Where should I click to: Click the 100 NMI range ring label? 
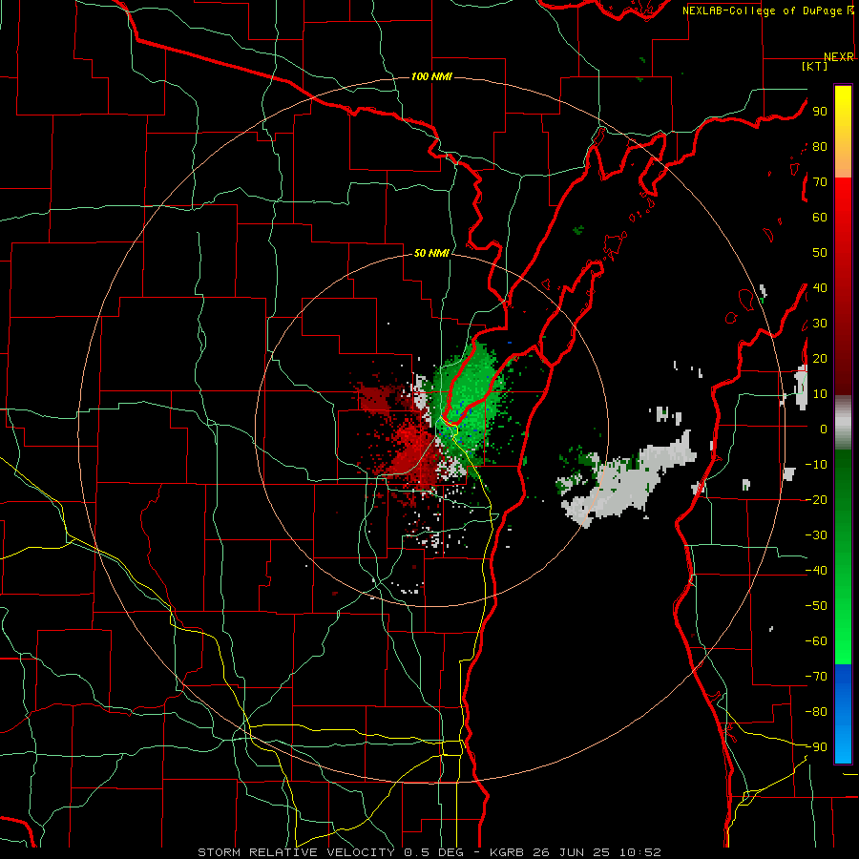[431, 76]
